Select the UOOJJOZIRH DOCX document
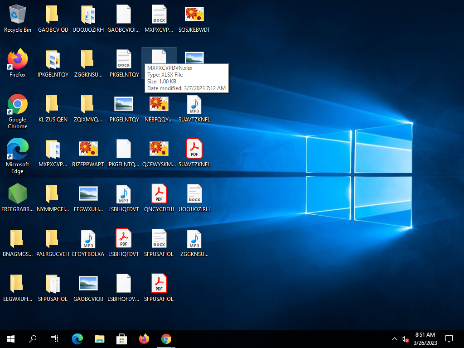 [x=194, y=194]
